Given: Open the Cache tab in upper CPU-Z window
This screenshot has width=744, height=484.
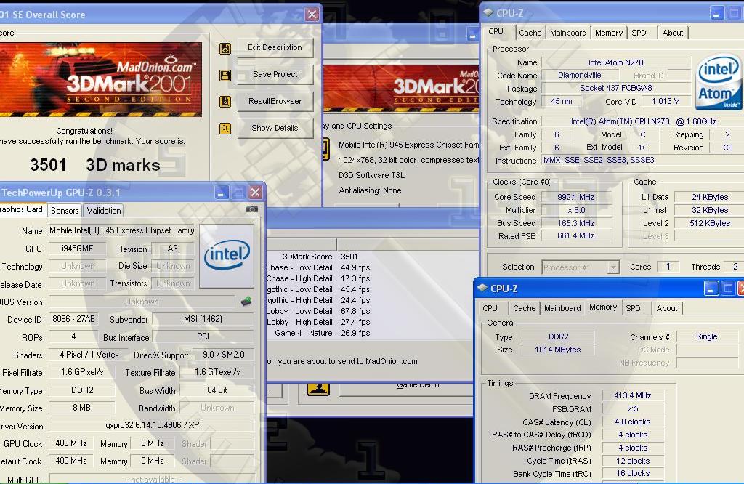Looking at the screenshot, I should [x=530, y=33].
